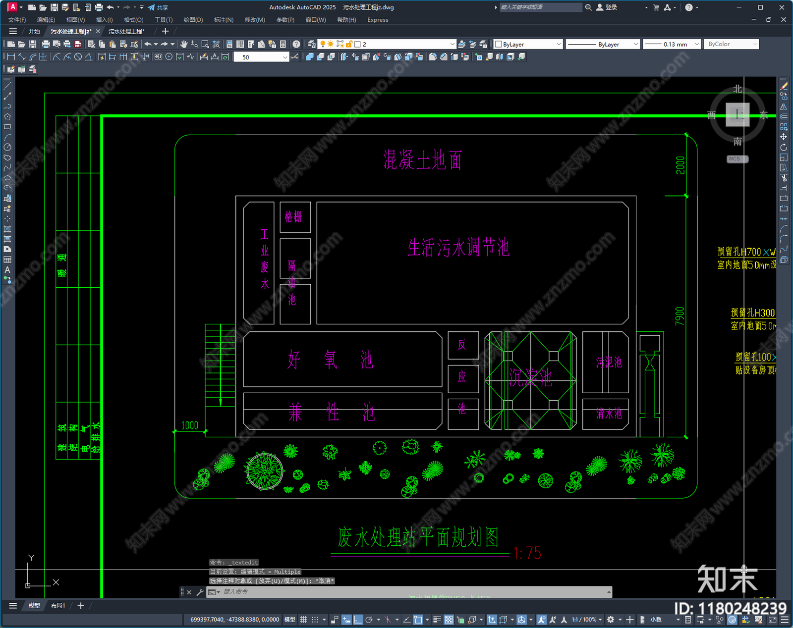Toggle transparency display in status bar
Screen dimensions: 793x628
pos(449,620)
